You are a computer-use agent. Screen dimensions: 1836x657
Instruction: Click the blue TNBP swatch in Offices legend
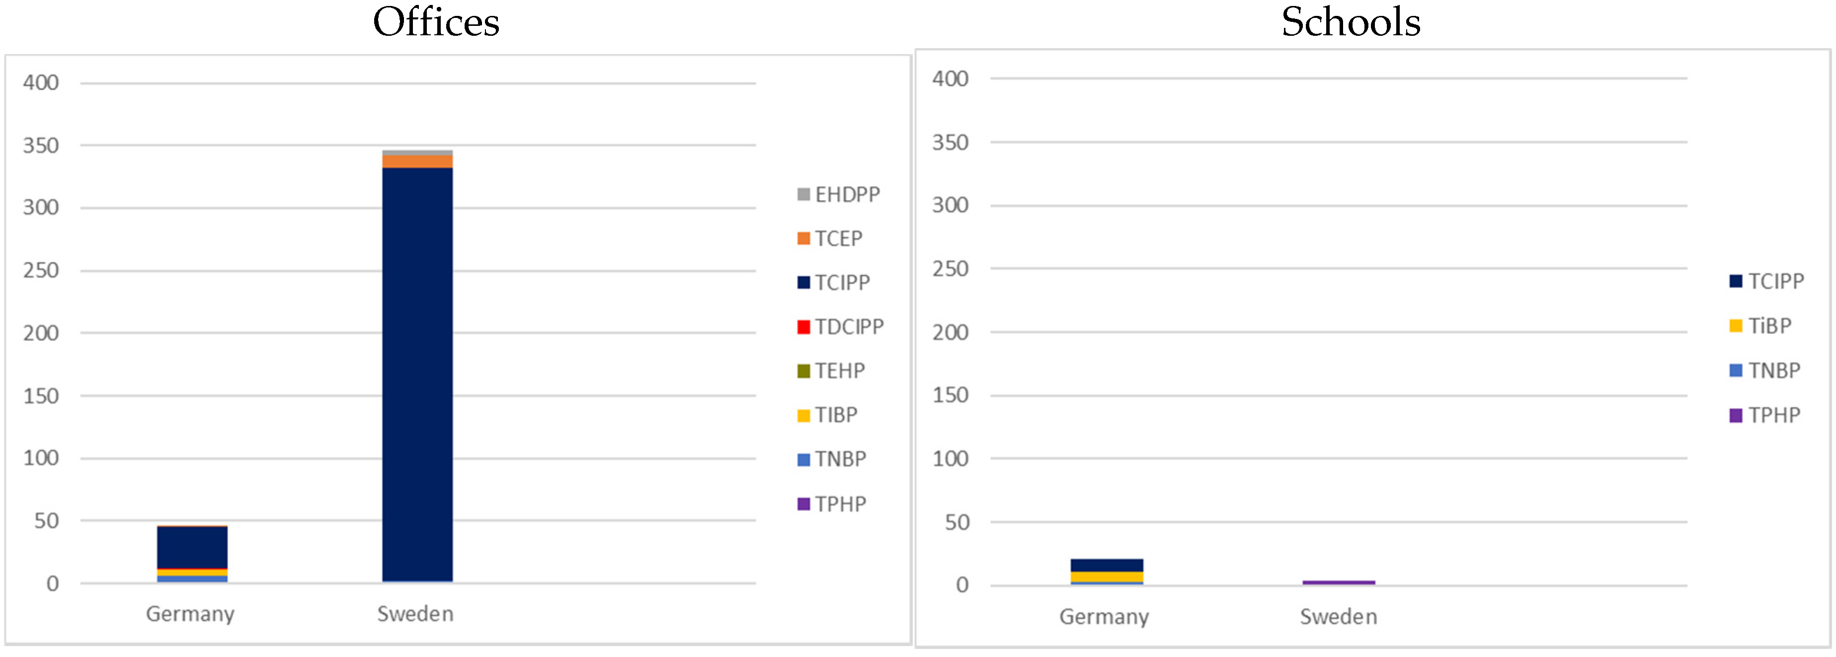click(803, 460)
